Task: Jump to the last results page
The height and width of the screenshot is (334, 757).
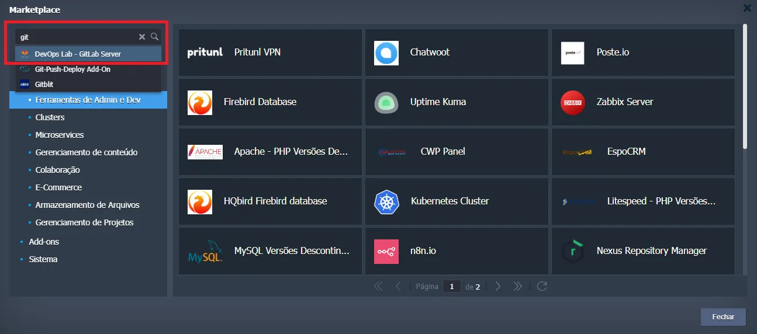Action: point(517,286)
